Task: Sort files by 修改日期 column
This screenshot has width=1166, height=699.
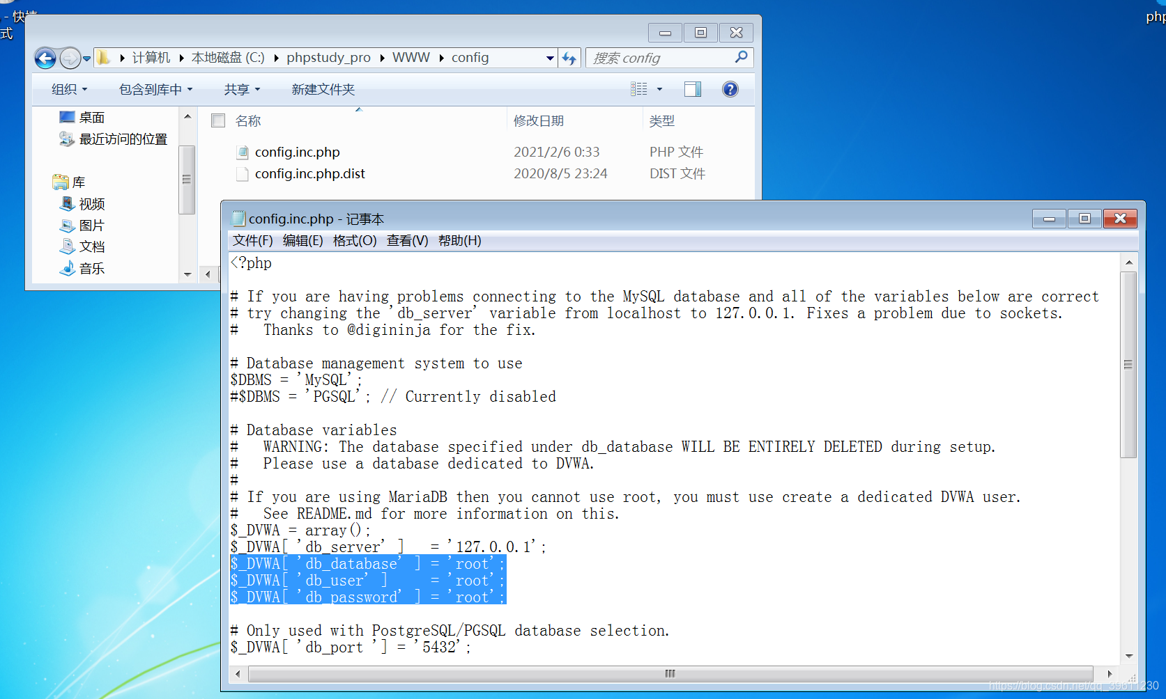Action: (539, 121)
